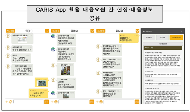190x112 pixels.
Task: Switch to 안전/특수대응 tab
Action: [x=176, y=37]
